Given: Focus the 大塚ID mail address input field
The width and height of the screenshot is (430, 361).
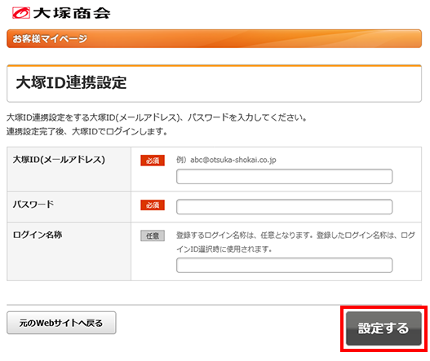Looking at the screenshot, I should point(284,176).
